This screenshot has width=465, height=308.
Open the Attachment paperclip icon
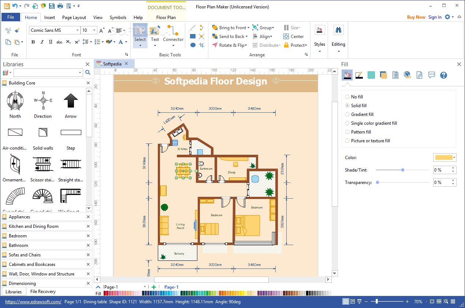(420, 75)
